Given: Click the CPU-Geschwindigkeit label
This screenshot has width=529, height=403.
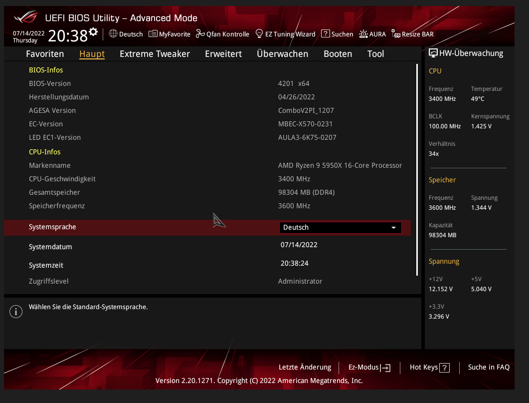Looking at the screenshot, I should (62, 179).
